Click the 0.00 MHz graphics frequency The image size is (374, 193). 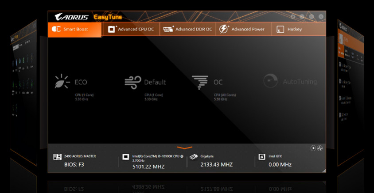[280, 164]
